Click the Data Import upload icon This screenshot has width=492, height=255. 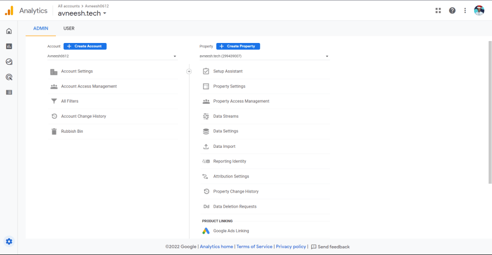coord(206,146)
